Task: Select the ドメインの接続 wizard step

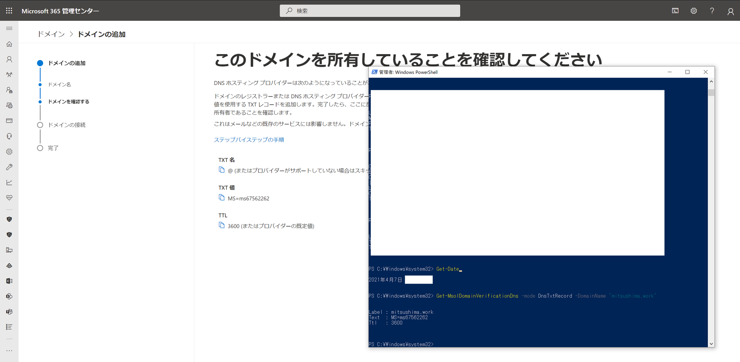Action: point(67,125)
